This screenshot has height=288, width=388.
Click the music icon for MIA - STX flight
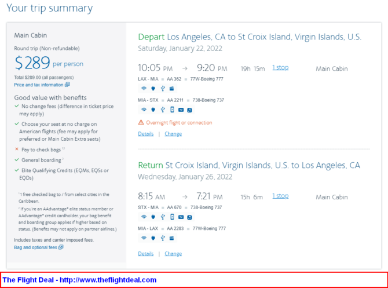tap(189, 110)
